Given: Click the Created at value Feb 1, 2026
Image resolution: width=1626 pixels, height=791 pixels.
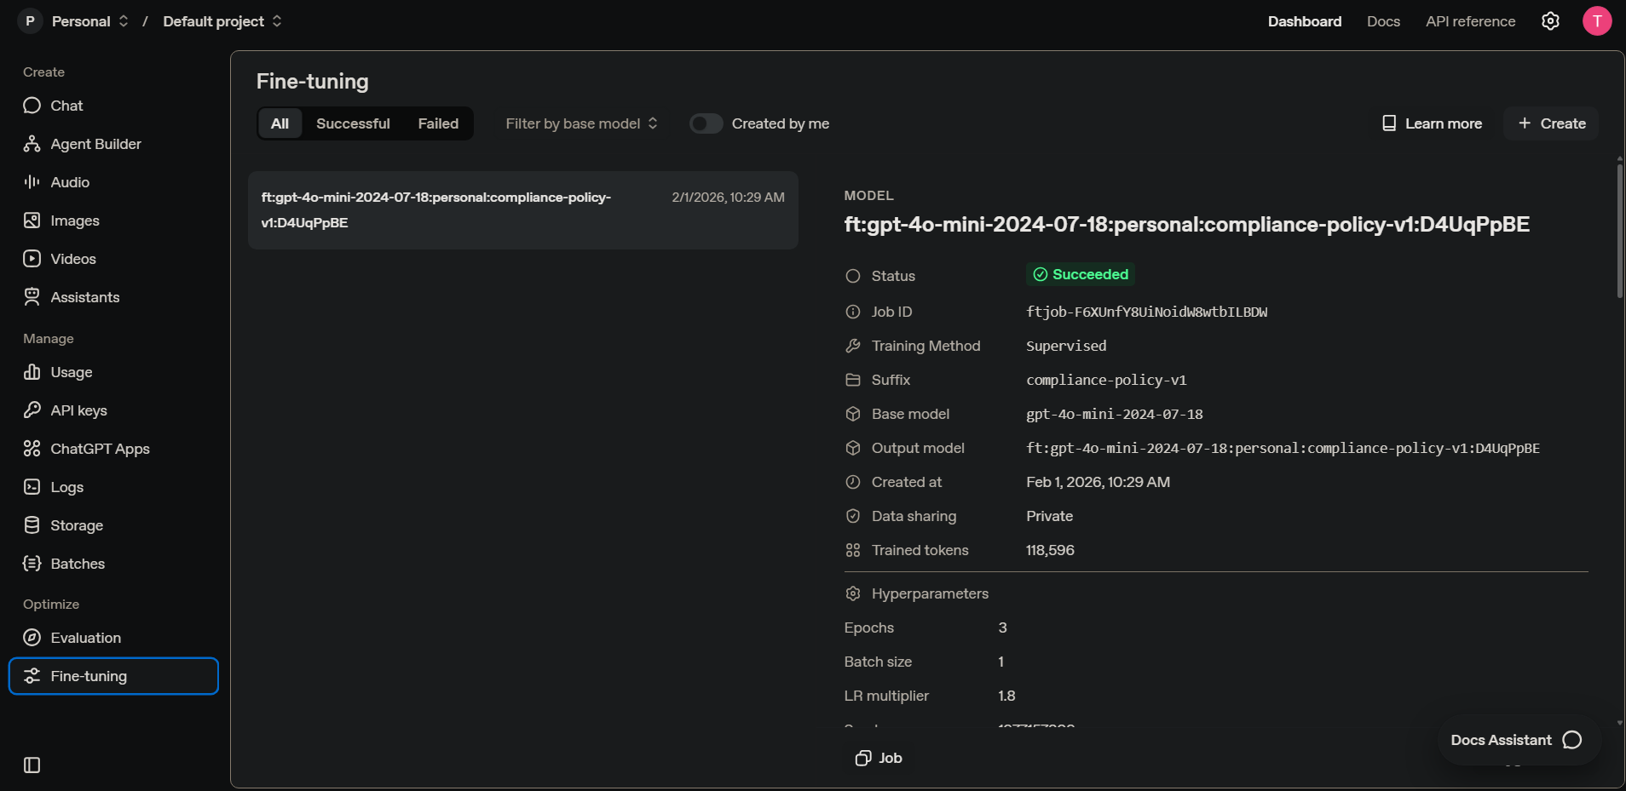Looking at the screenshot, I should pos(1098,482).
